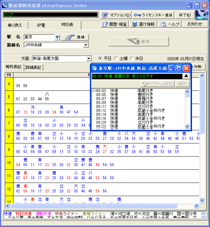
Task: Click scroll down arrow in departure list popup
Action: tap(187, 126)
